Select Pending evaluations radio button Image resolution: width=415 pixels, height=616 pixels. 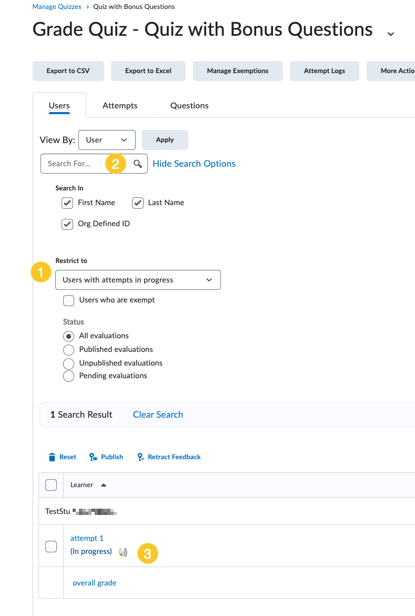coord(68,376)
